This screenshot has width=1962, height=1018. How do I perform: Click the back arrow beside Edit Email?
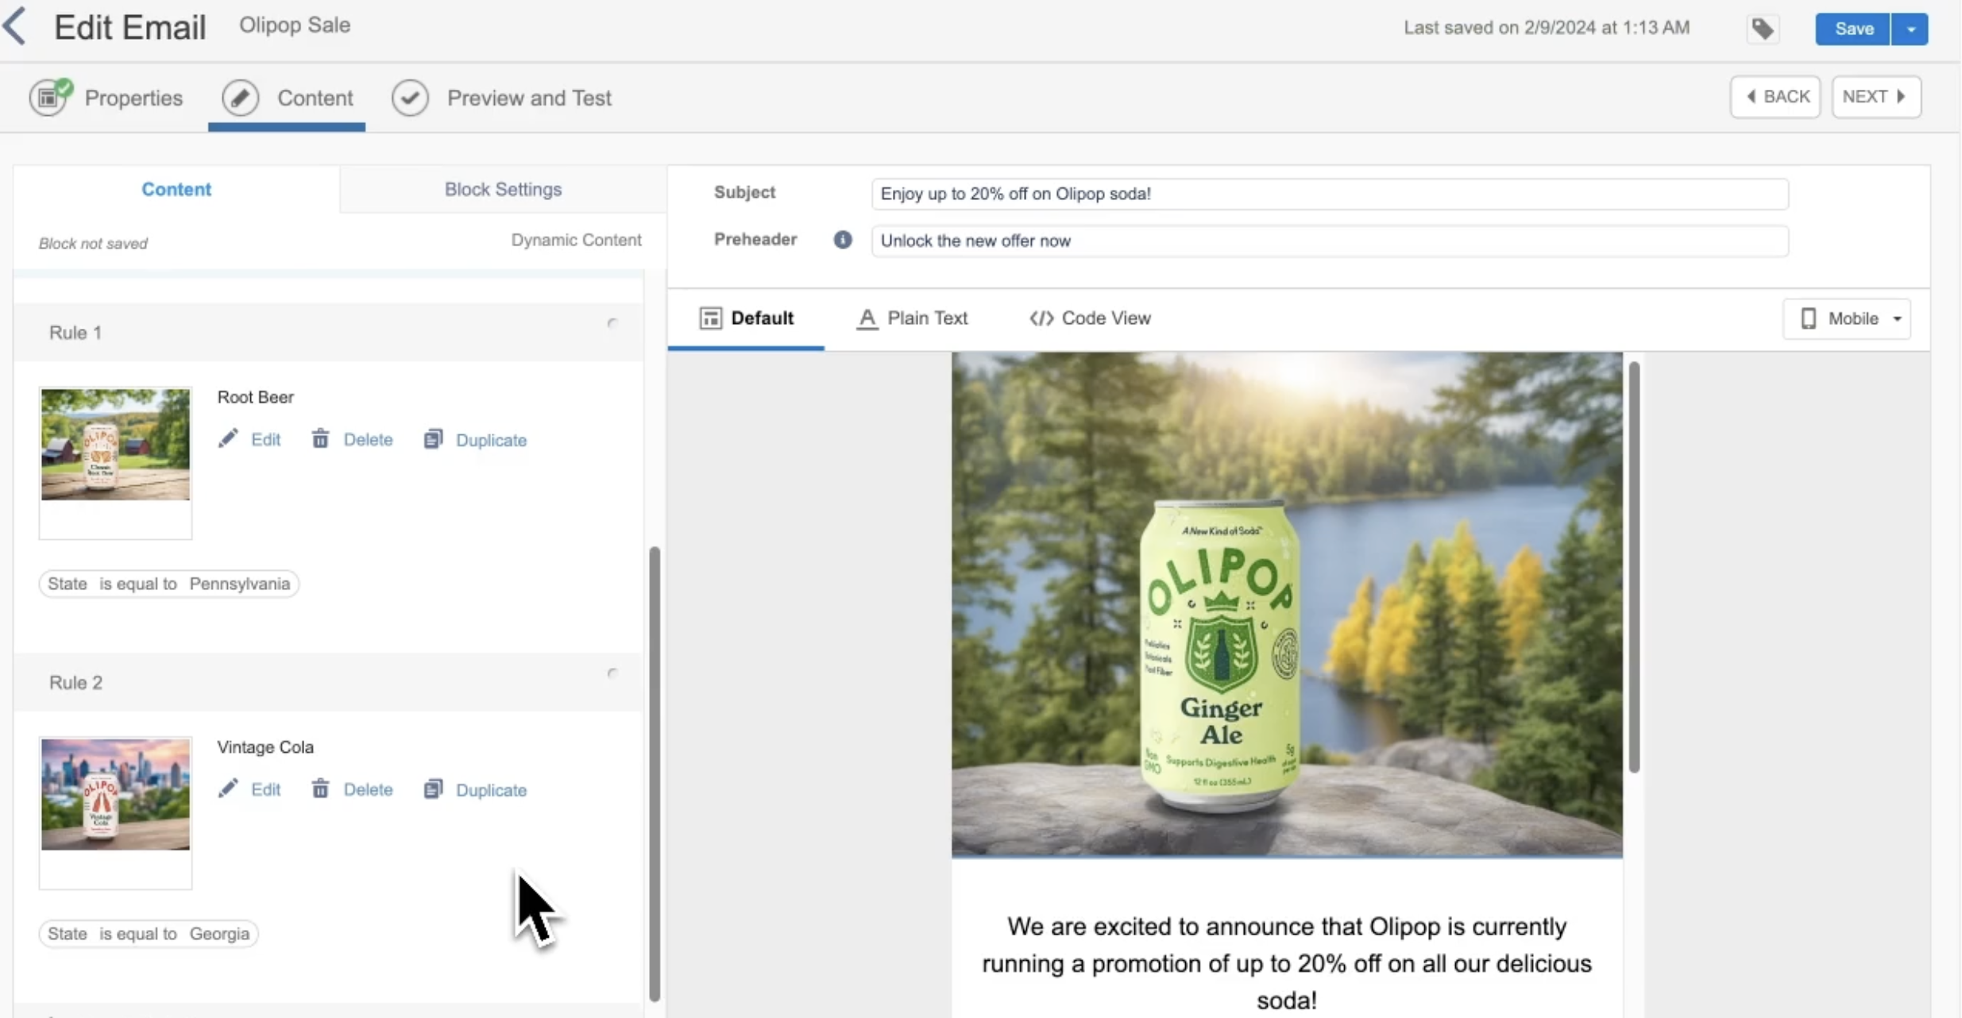coord(16,25)
